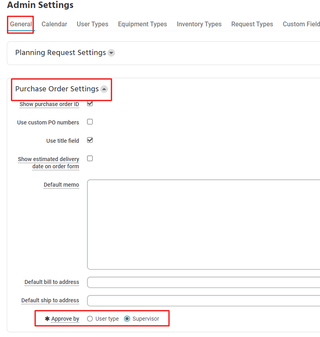The width and height of the screenshot is (320, 337).
Task: Open the Approve by setting label
Action: 65,319
